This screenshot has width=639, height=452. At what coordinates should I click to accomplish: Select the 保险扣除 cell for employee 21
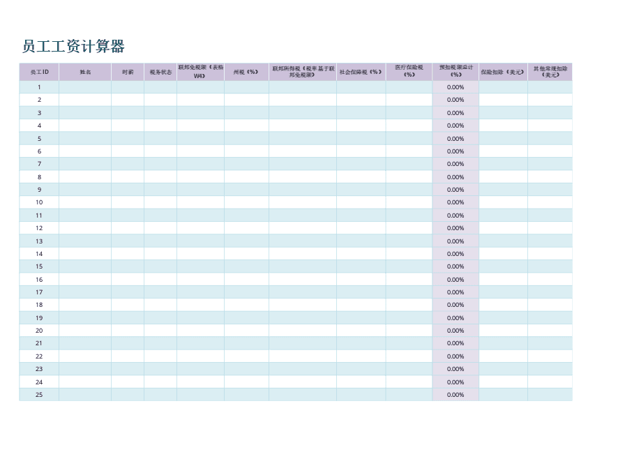(x=503, y=343)
